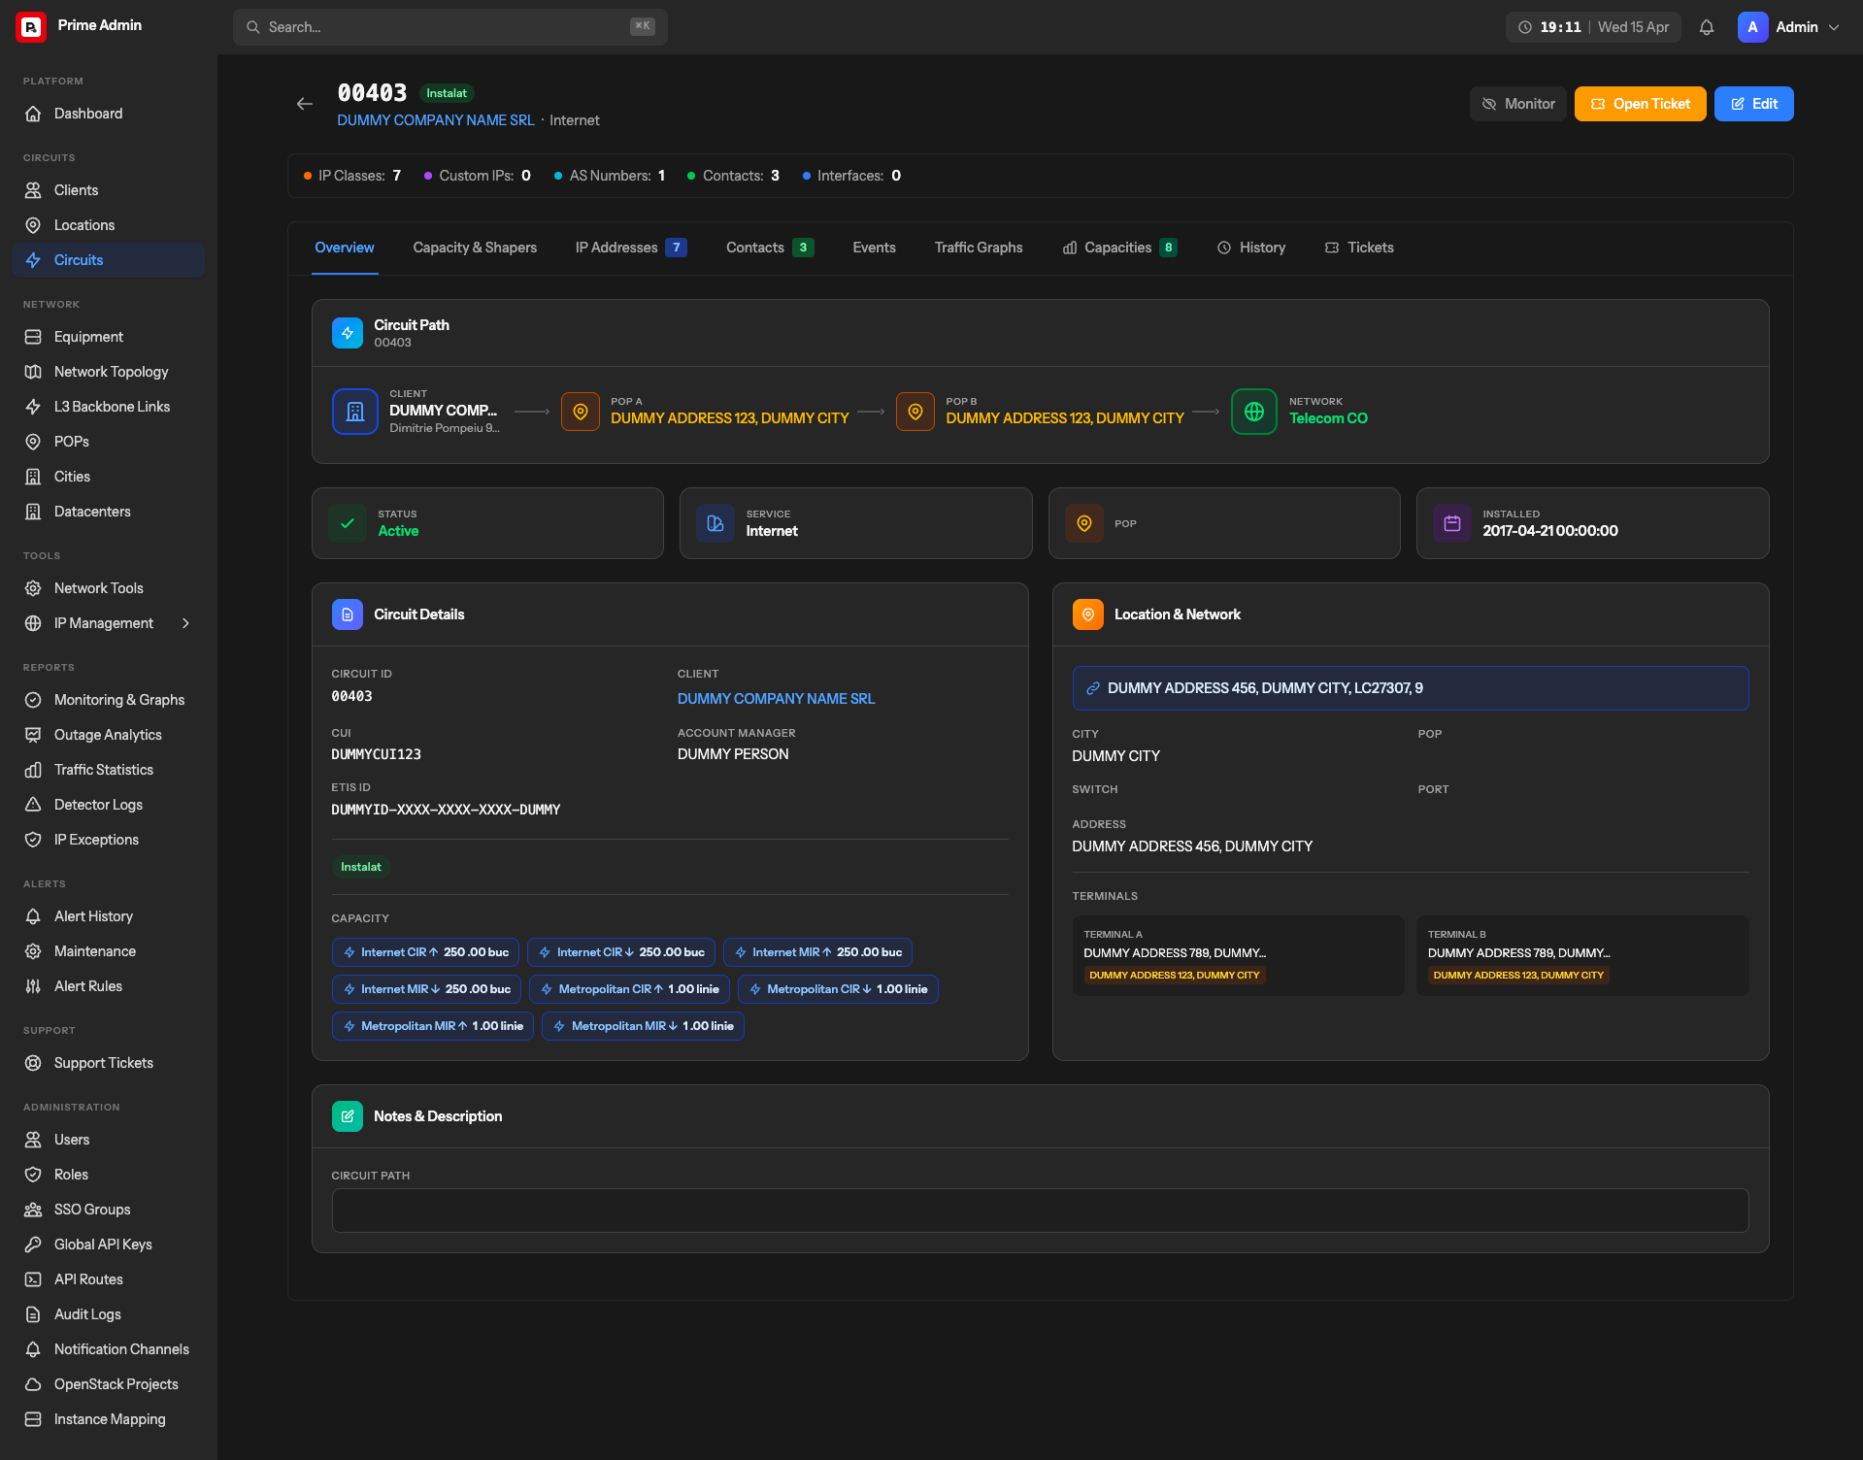Open Network Tools

[x=98, y=588]
